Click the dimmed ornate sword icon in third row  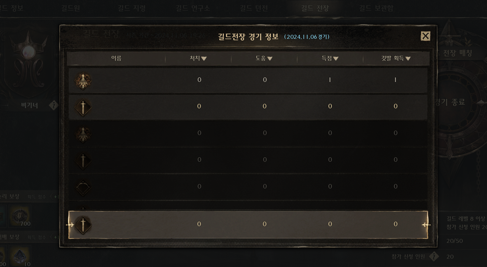83,134
